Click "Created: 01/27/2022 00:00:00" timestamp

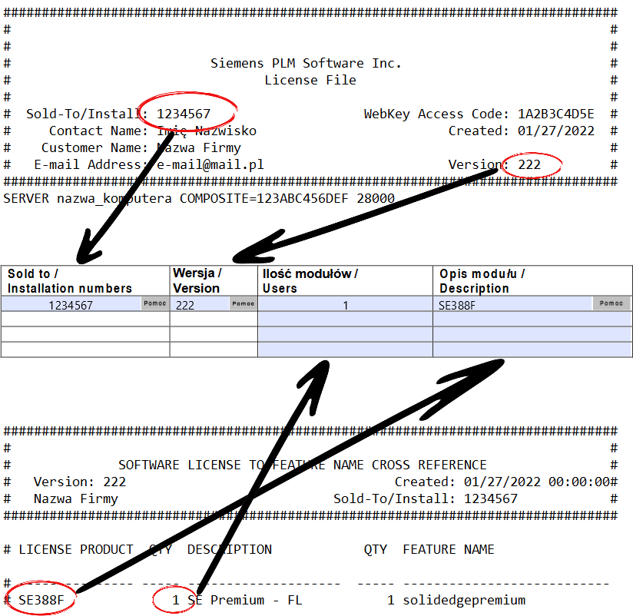[502, 482]
